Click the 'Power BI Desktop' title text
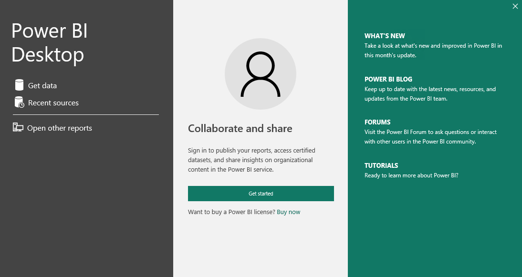Image resolution: width=522 pixels, height=277 pixels. (50, 42)
